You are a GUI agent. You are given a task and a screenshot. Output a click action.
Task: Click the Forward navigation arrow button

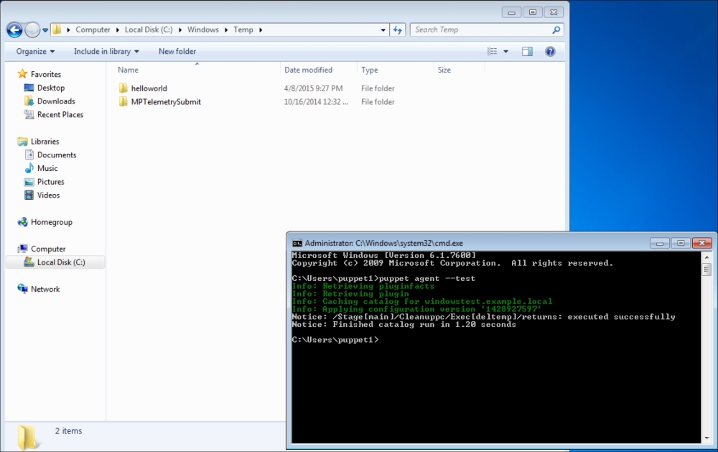pyautogui.click(x=32, y=29)
